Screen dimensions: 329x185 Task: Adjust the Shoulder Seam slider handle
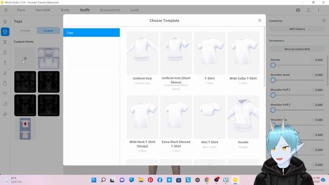[x=273, y=80]
